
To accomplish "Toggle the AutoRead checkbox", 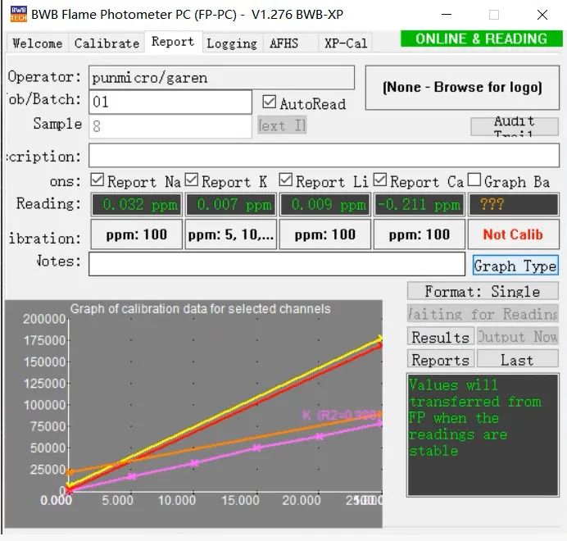I will (x=270, y=103).
